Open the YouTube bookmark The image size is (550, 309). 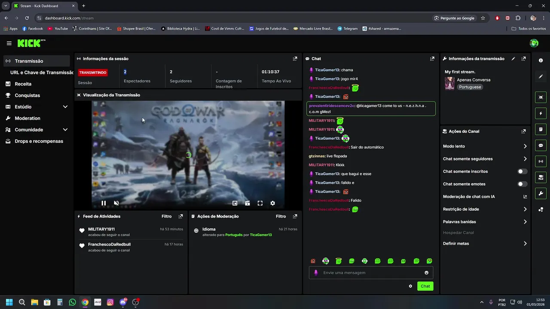[x=58, y=29]
